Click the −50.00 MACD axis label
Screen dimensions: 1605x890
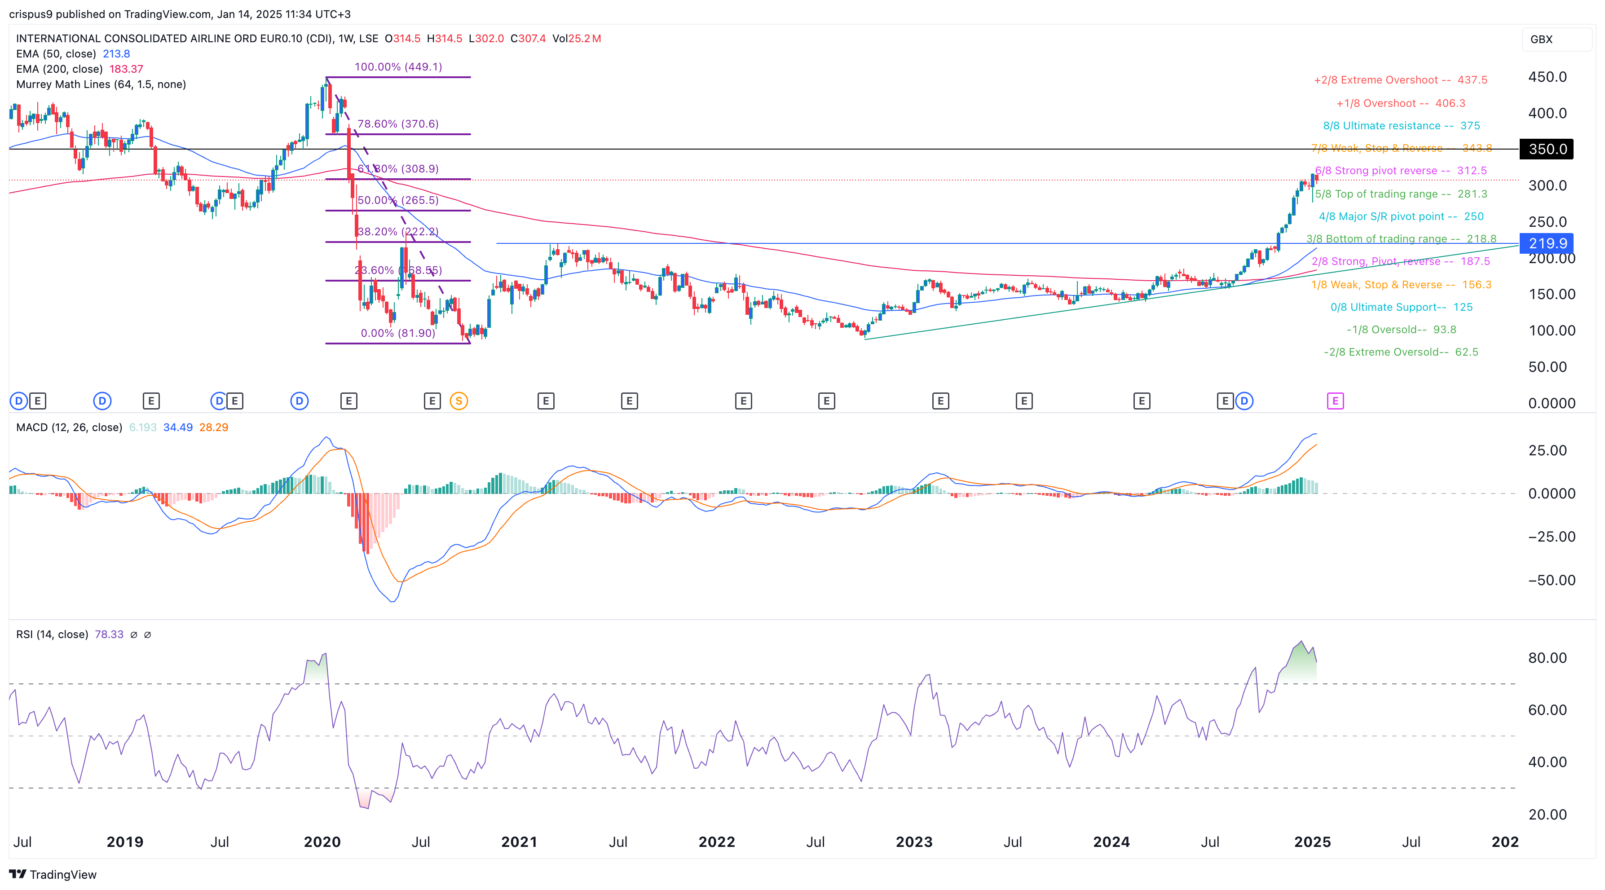point(1552,580)
